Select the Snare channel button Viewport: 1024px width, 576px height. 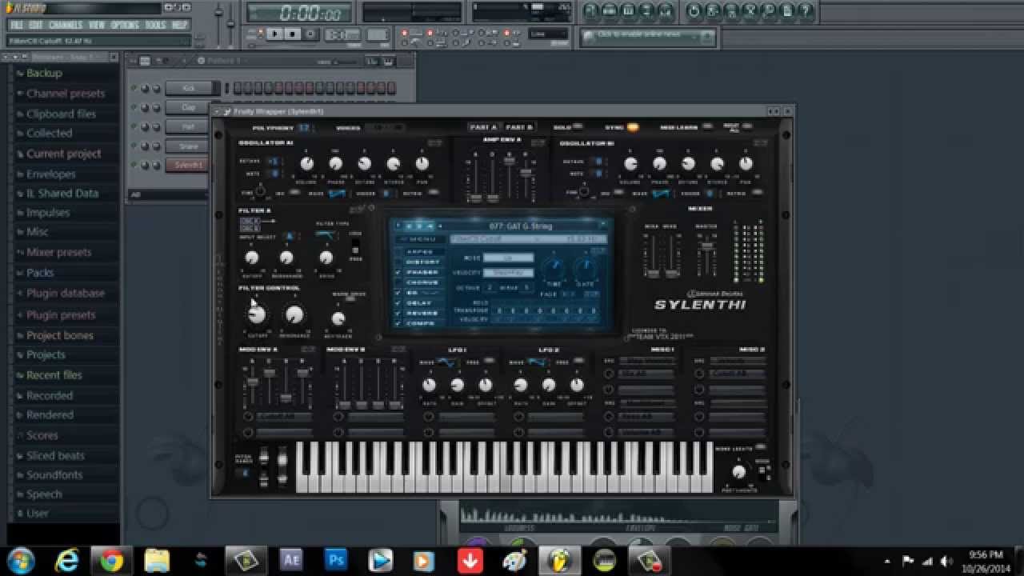[x=189, y=146]
